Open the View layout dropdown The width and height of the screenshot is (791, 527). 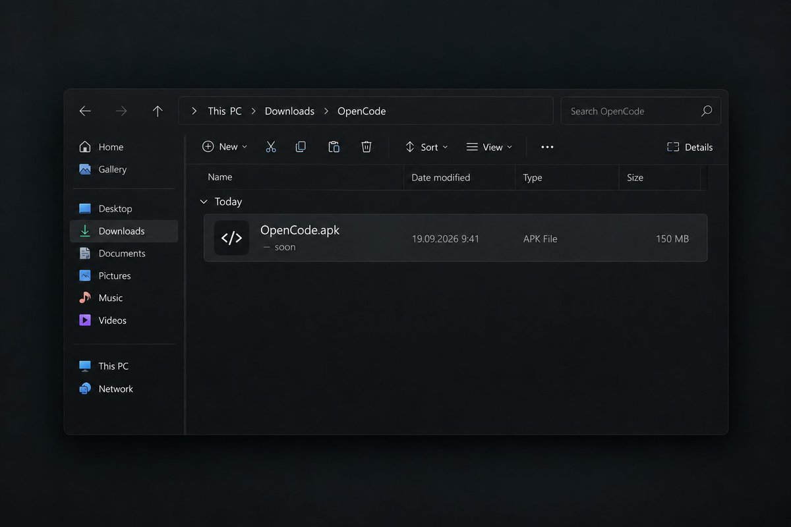click(489, 147)
